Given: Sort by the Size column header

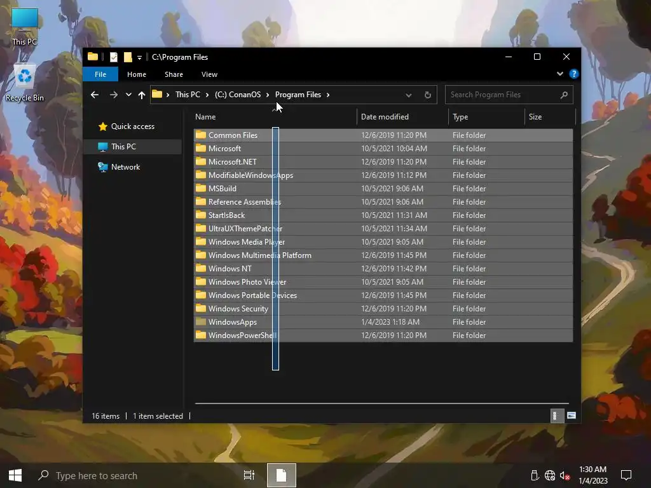Looking at the screenshot, I should point(550,117).
